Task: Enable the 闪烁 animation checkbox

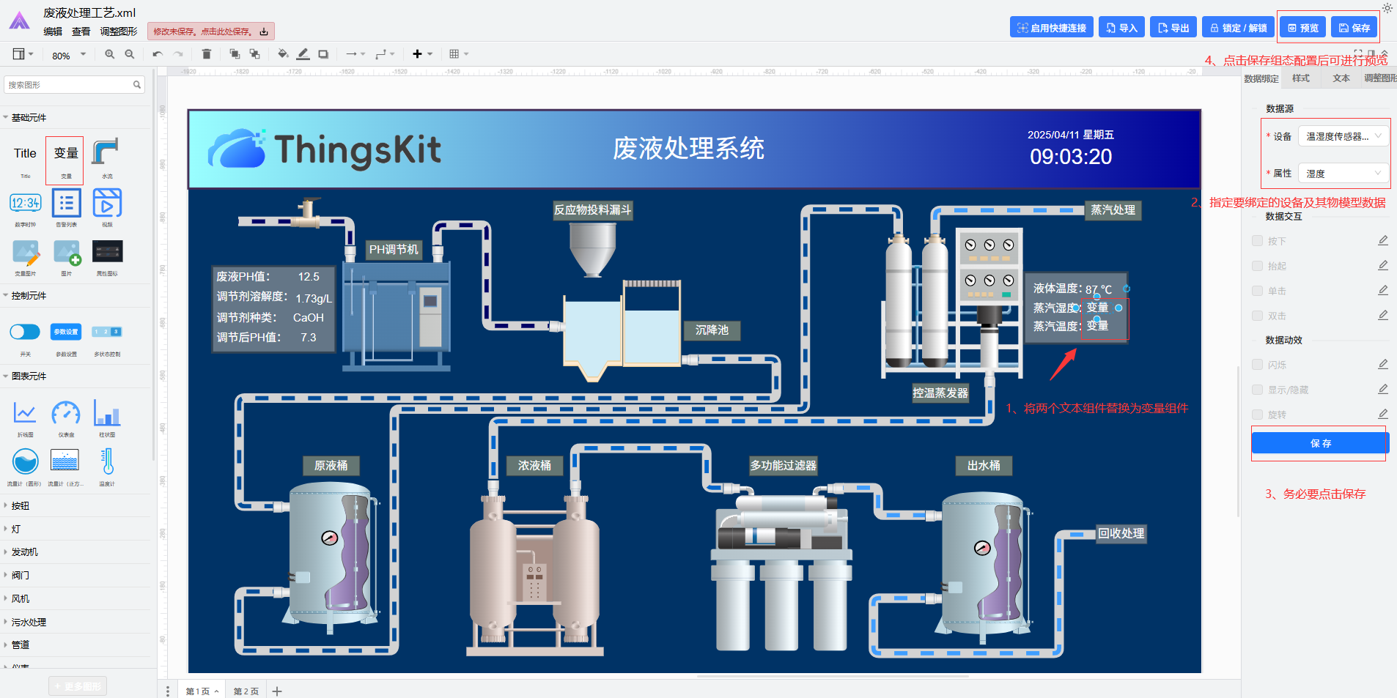Action: pyautogui.click(x=1257, y=365)
